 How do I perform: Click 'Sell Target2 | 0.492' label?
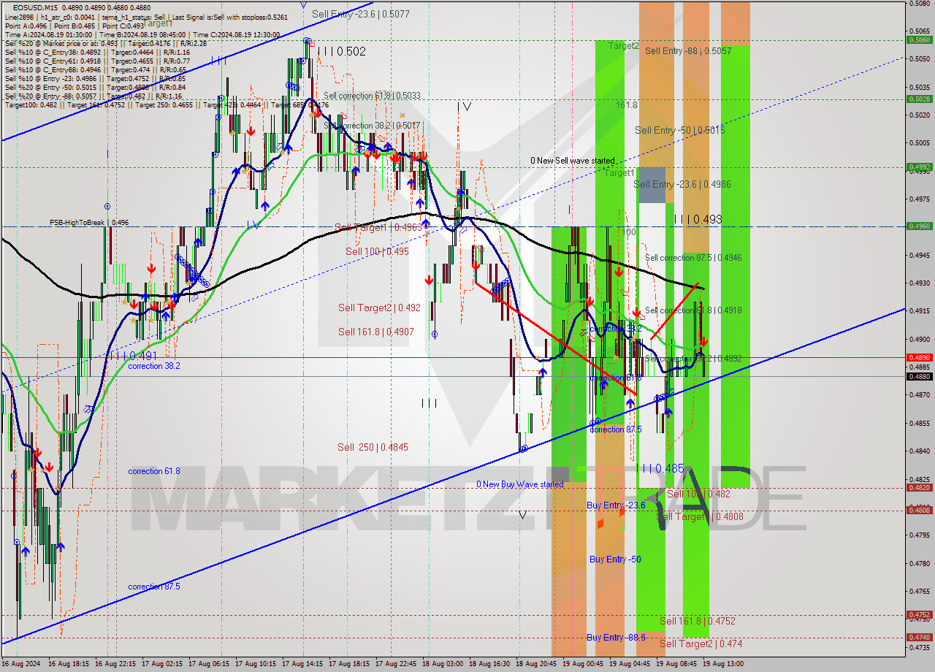(x=379, y=308)
